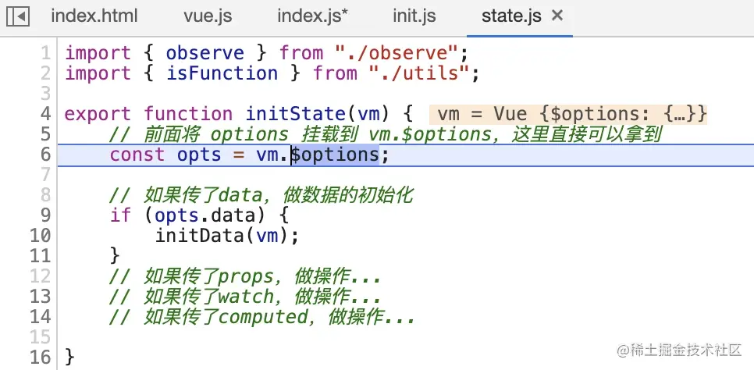The width and height of the screenshot is (754, 370).
Task: Click the initData(vm) call
Action: click(x=227, y=236)
